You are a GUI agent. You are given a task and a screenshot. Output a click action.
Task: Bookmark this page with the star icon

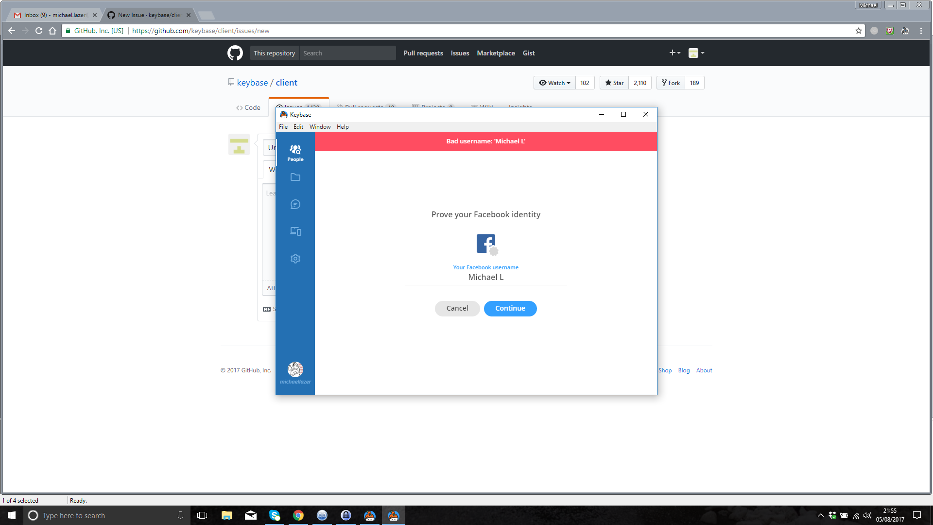click(859, 31)
